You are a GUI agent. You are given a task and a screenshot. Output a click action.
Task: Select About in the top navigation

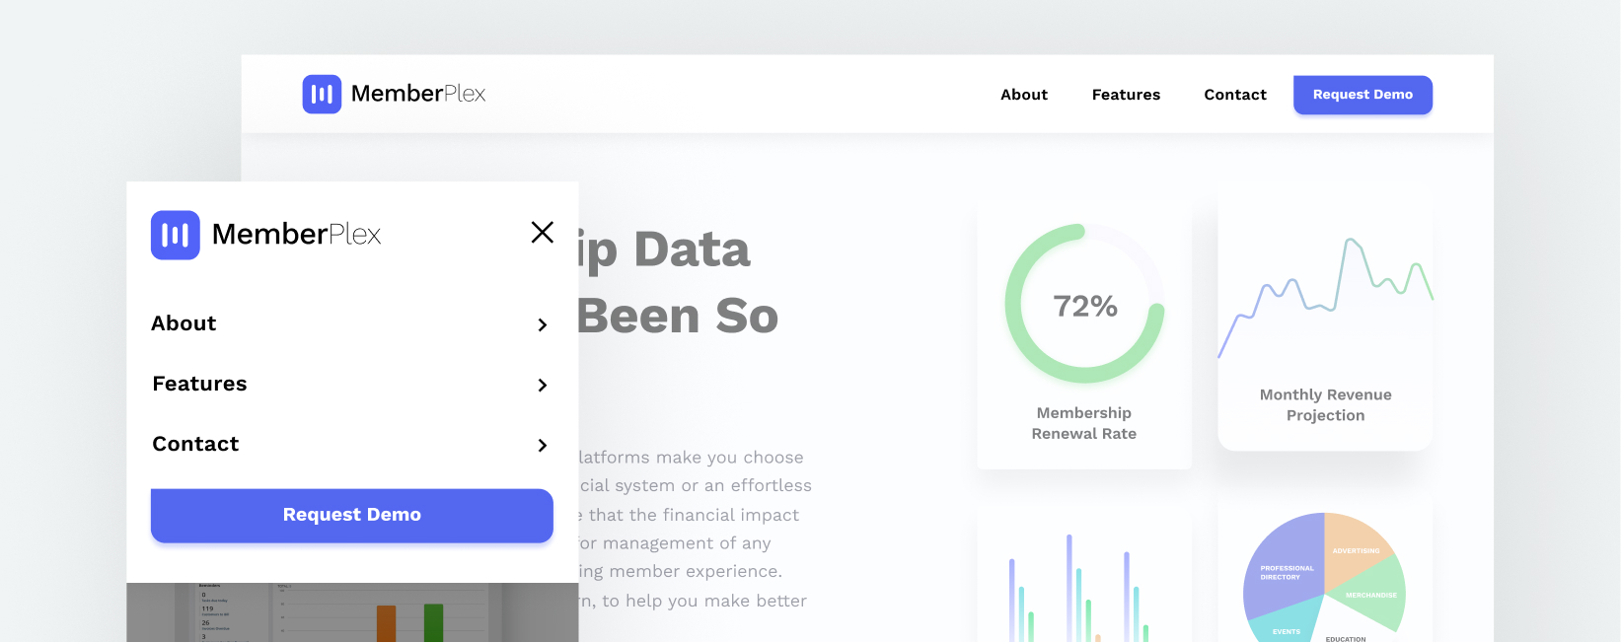point(1023,95)
